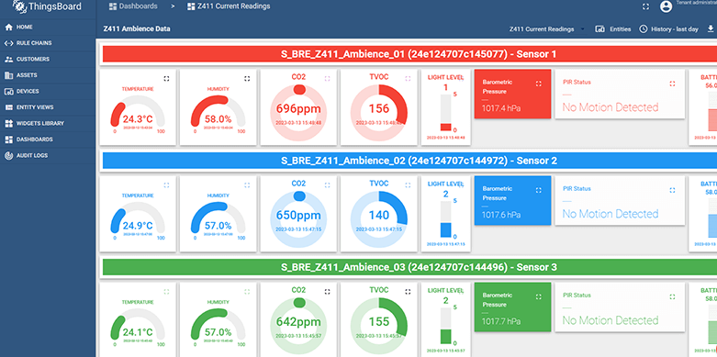Expand Sensor 1 PIR Status widget
Viewport: 717px width, 357px height.
coord(672,84)
